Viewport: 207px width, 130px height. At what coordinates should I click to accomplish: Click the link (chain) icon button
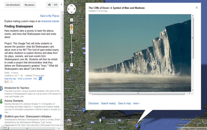(x=56, y=5)
